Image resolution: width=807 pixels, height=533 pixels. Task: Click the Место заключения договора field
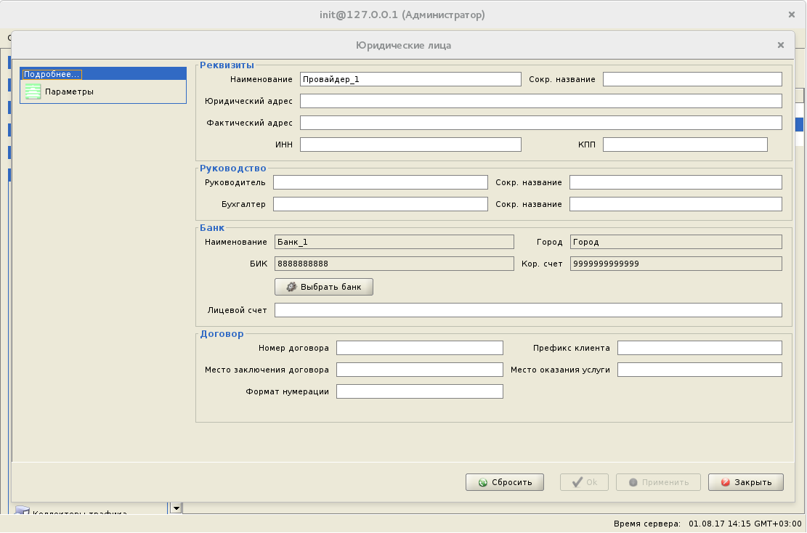coord(419,370)
